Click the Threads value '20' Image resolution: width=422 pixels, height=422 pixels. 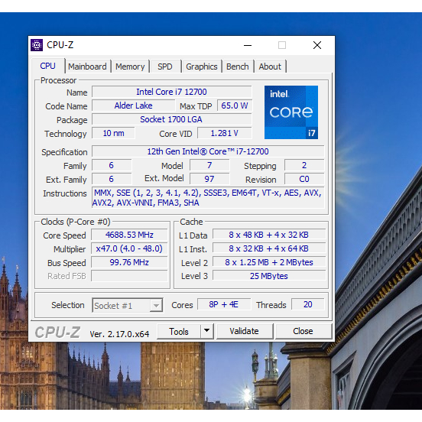point(308,304)
